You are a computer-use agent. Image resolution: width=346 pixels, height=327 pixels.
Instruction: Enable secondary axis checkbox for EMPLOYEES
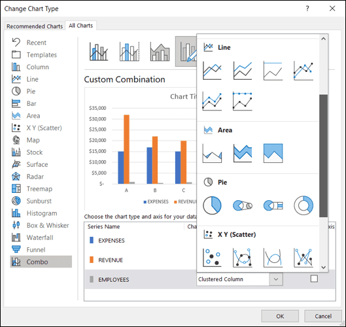[x=314, y=279]
